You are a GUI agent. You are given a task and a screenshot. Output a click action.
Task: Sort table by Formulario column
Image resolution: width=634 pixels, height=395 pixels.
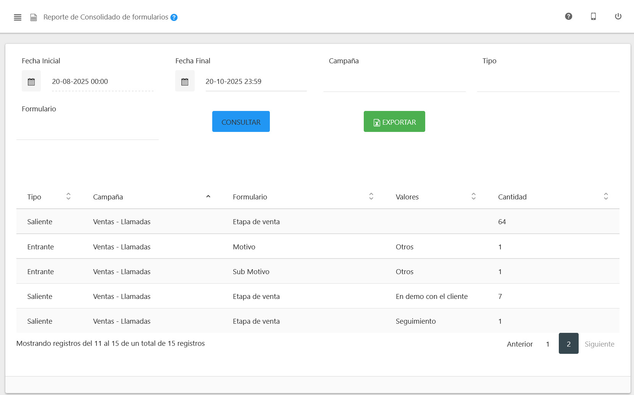point(371,196)
